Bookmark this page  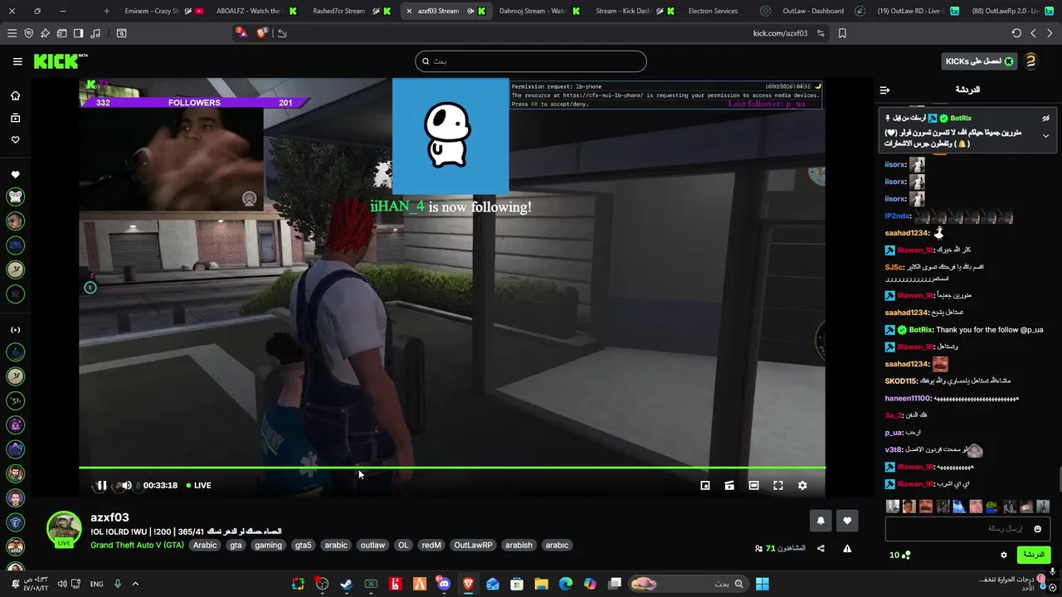tap(842, 33)
